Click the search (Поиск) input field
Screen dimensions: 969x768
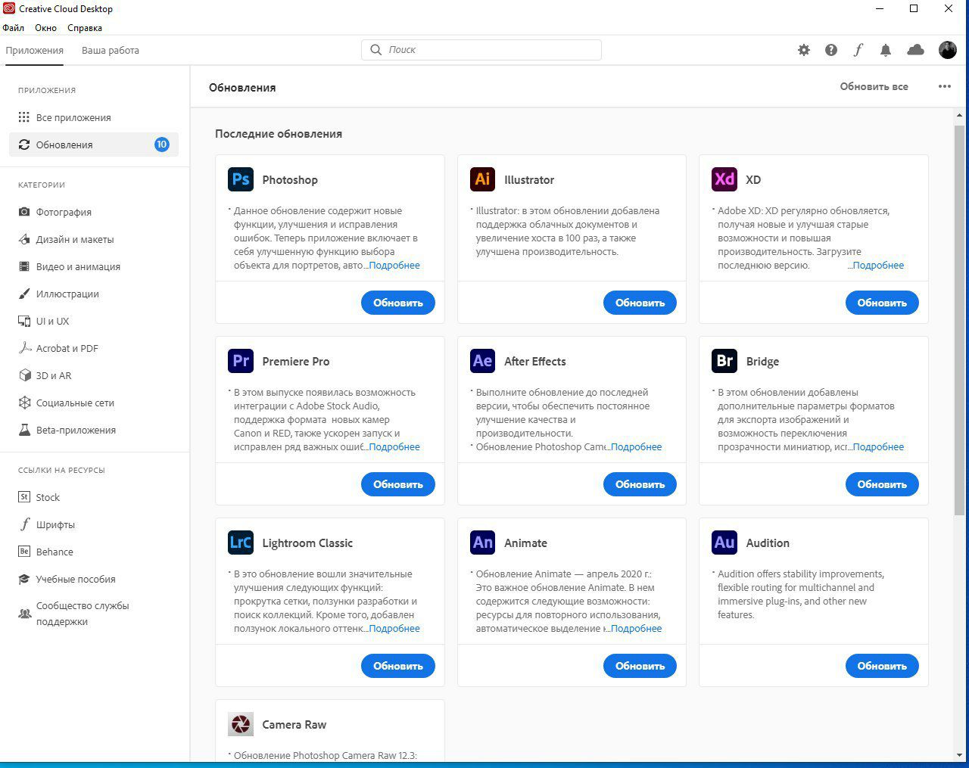[x=481, y=50]
